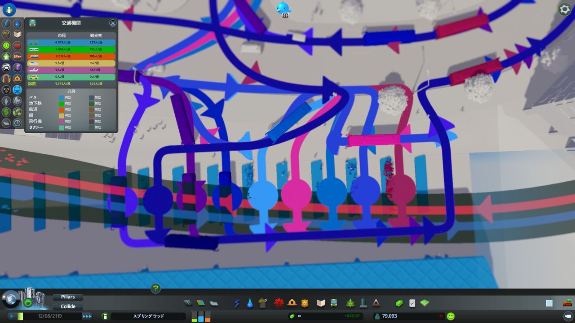Image resolution: width=575 pixels, height=323 pixels.
Task: Select the airplane passengers row
Action: (71, 70)
